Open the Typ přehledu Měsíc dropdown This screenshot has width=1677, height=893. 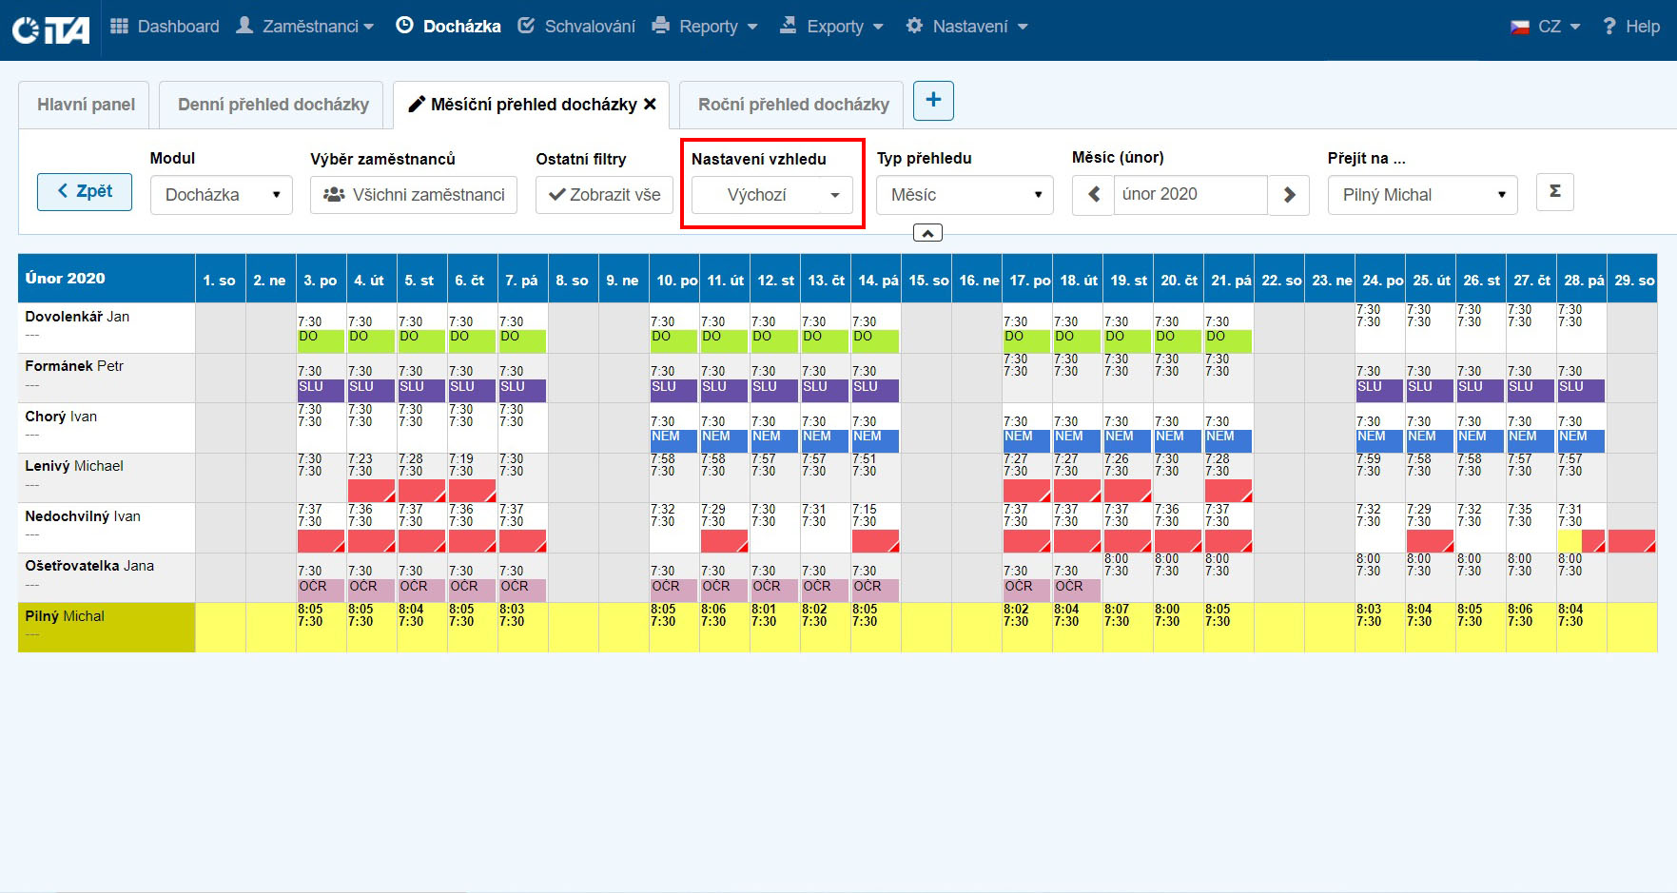click(x=965, y=195)
